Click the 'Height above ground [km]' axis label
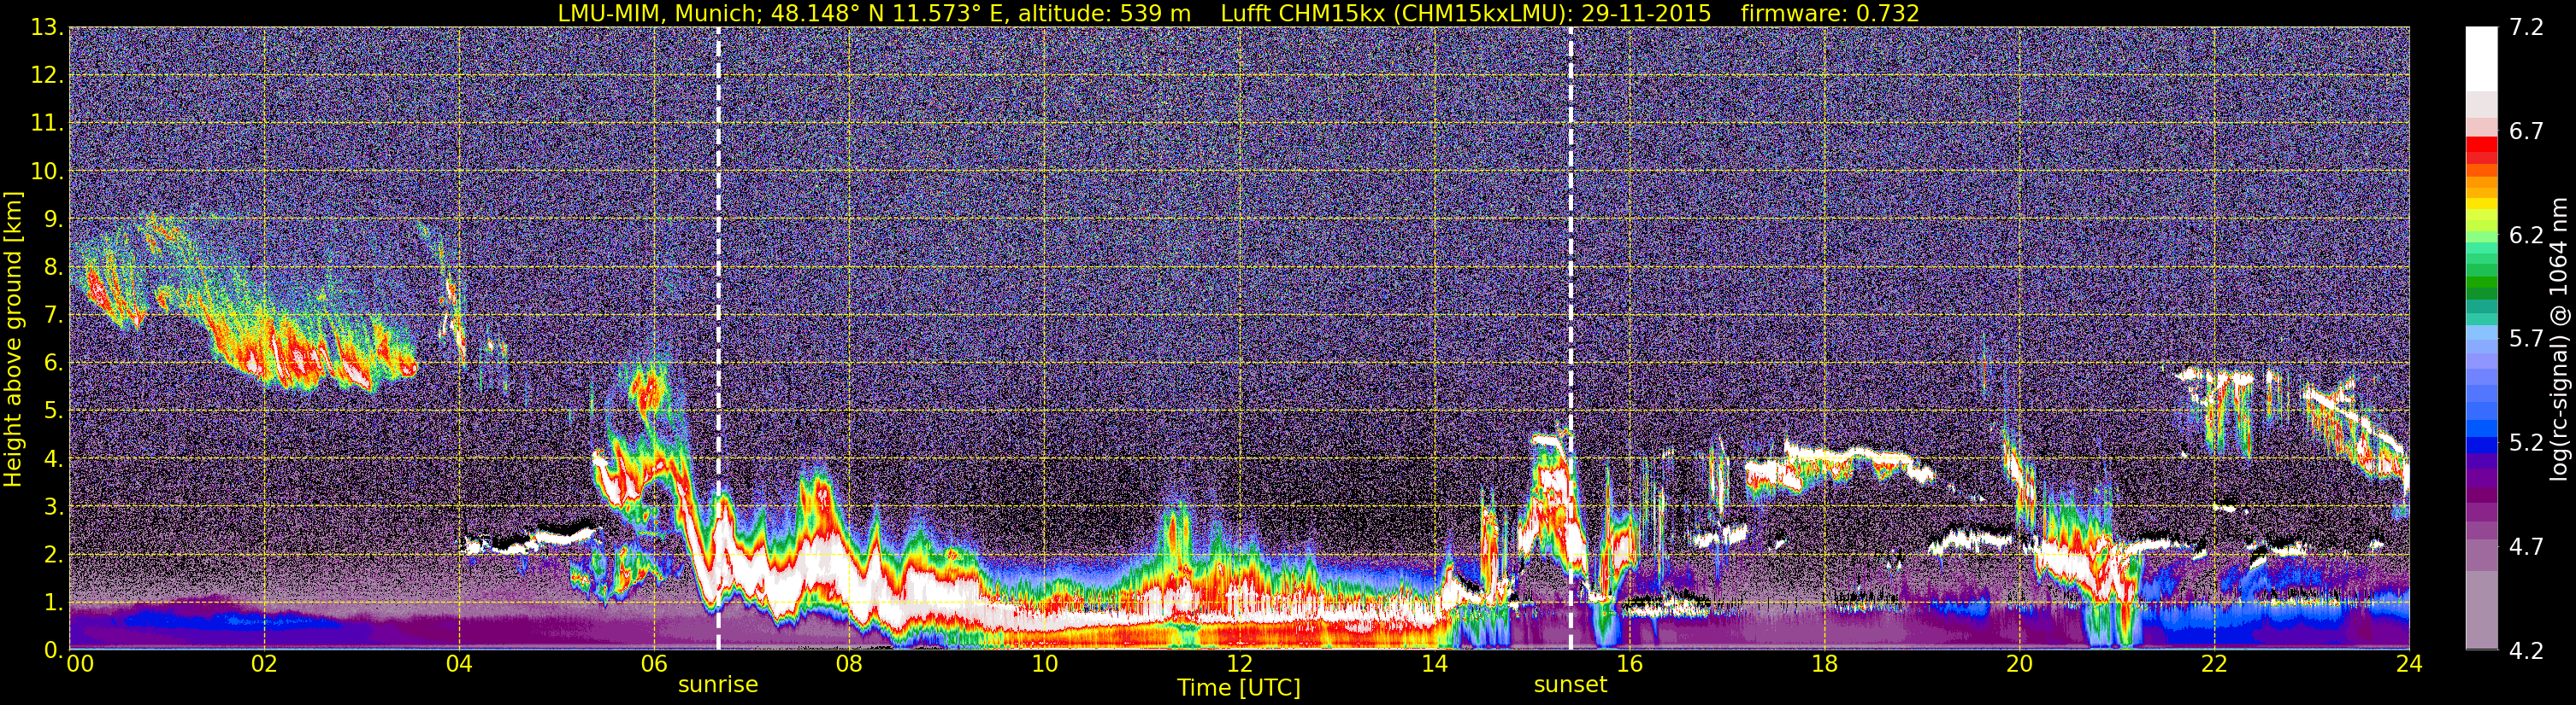 [13, 339]
